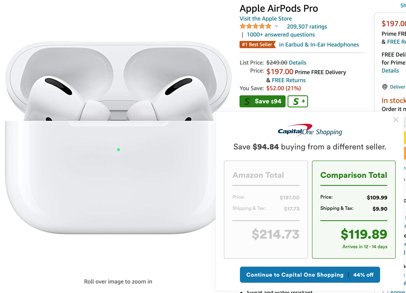
Task: Select the Amazon Total card
Action: (266, 210)
